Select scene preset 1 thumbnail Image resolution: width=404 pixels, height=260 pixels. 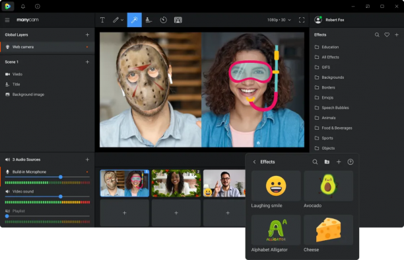tap(125, 183)
